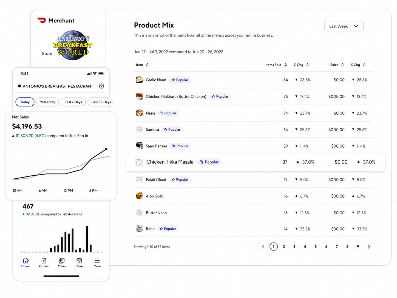Viewport: 397px width, 298px height.
Task: Open Orders tab in mobile nav
Action: coord(44,263)
